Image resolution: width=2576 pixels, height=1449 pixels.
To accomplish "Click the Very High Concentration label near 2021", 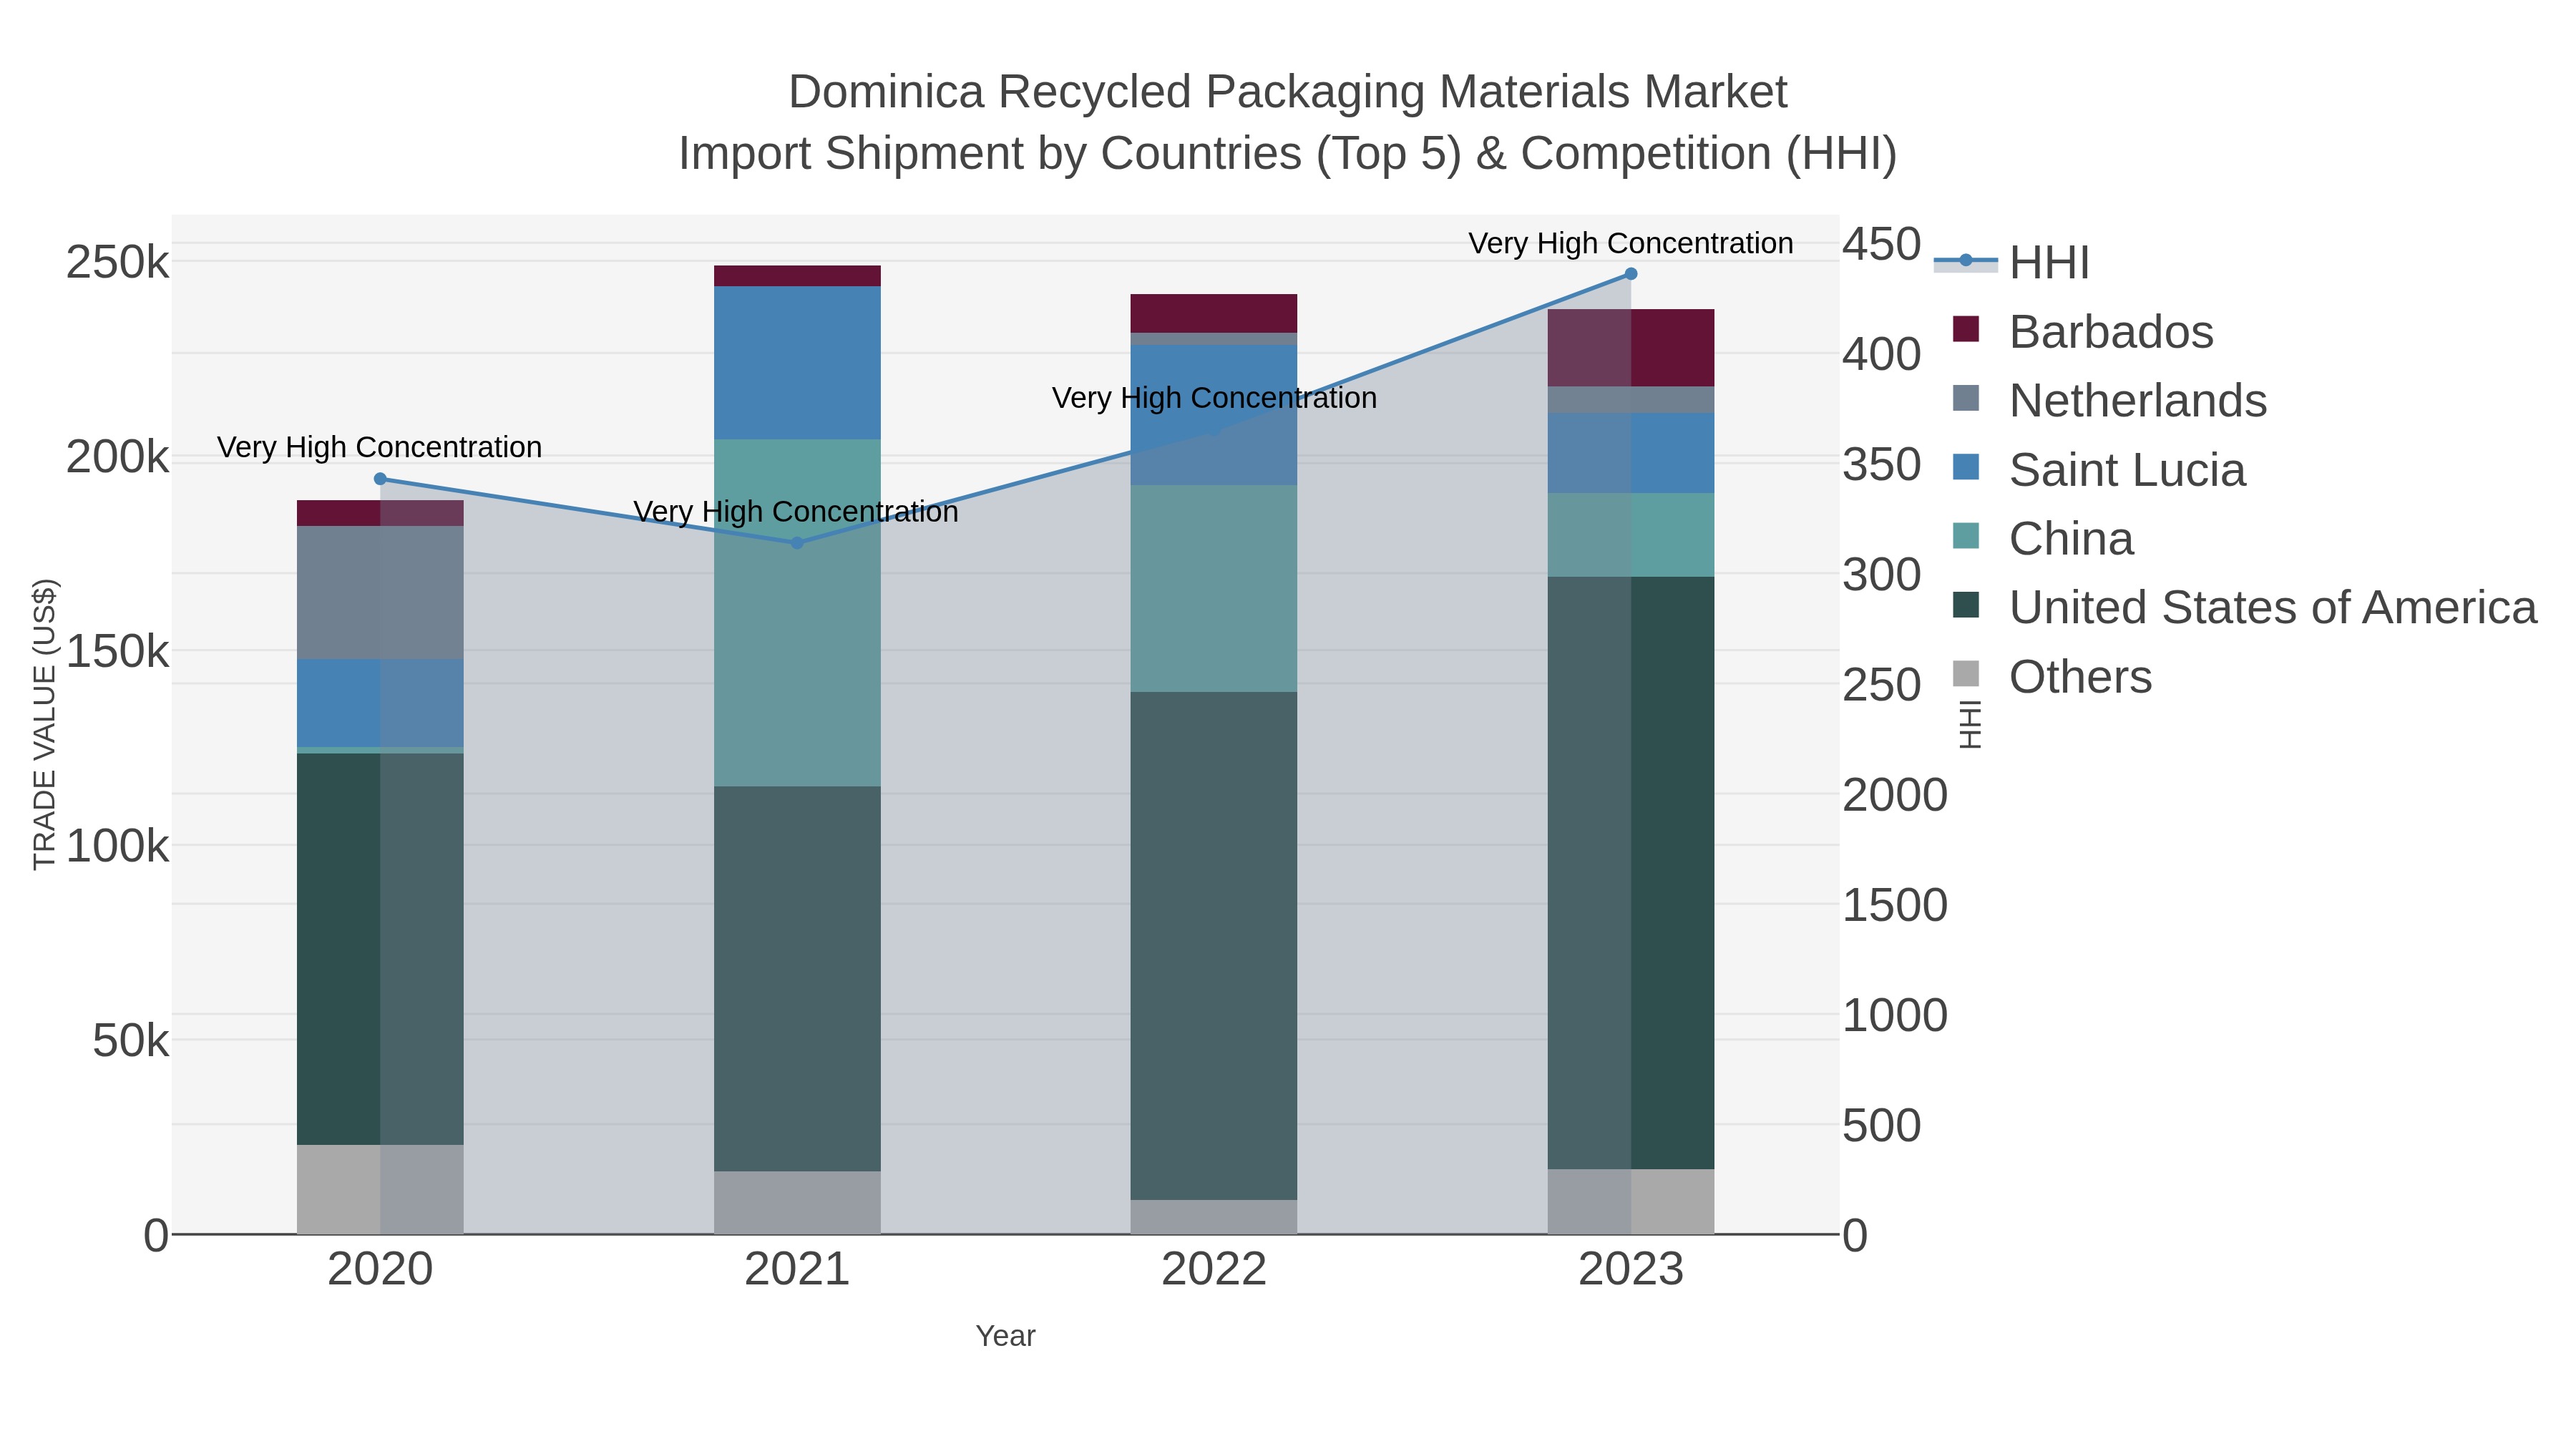I will (797, 511).
